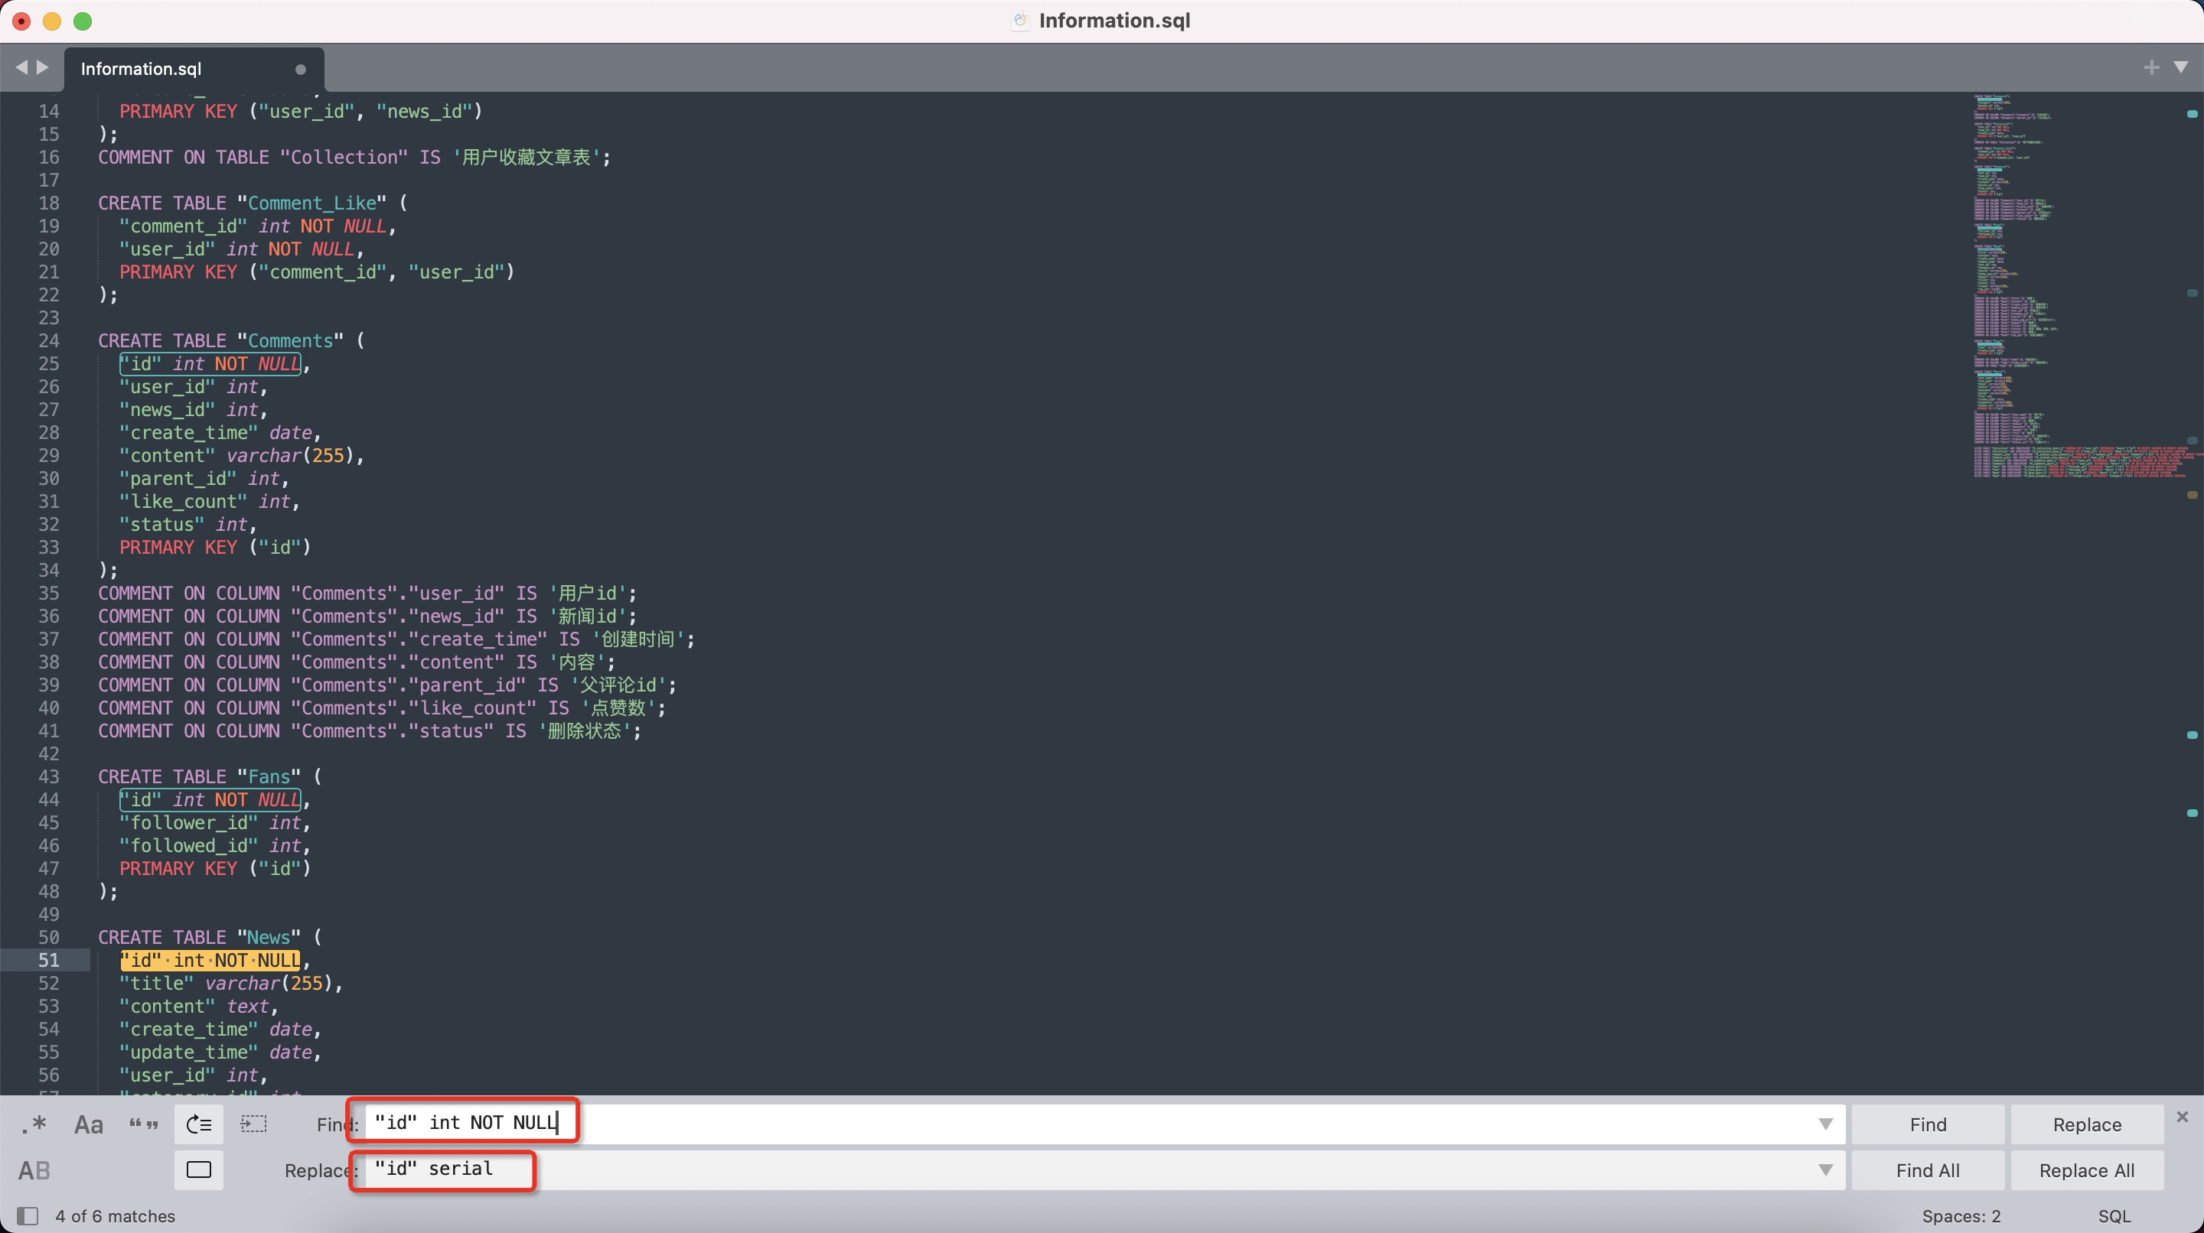Close the find and replace panel
Image resolution: width=2204 pixels, height=1233 pixels.
pyautogui.click(x=2182, y=1117)
